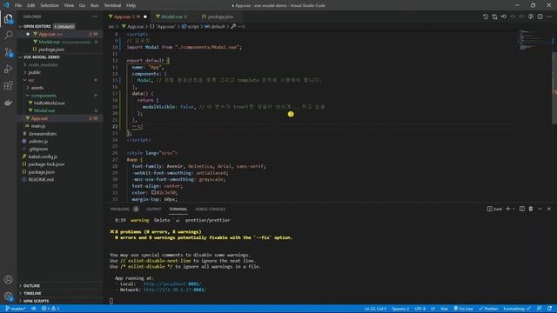Click the notifications bell in status bar

tap(549, 309)
